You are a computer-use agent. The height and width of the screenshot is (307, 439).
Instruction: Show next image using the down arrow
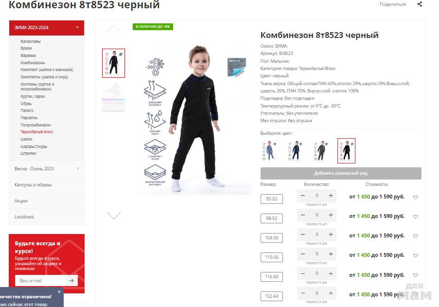[x=114, y=216]
